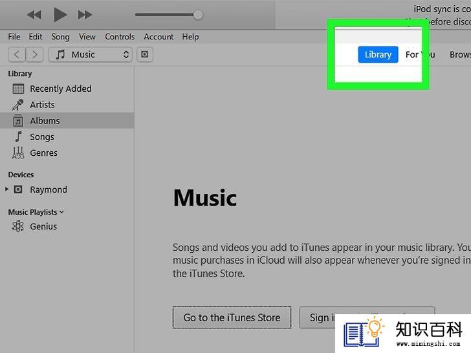The image size is (471, 353).
Task: Open the Controls menu
Action: tap(120, 37)
